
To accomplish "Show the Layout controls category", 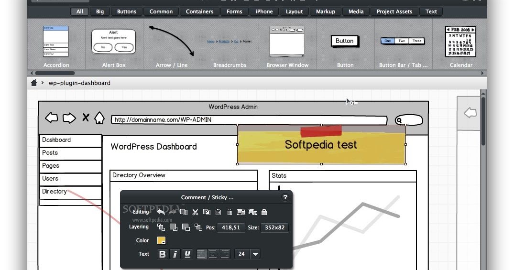I will [295, 11].
